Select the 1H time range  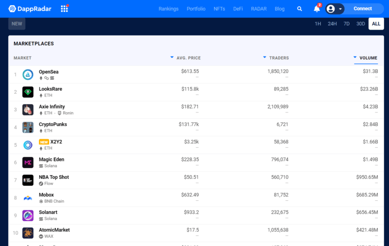(318, 24)
